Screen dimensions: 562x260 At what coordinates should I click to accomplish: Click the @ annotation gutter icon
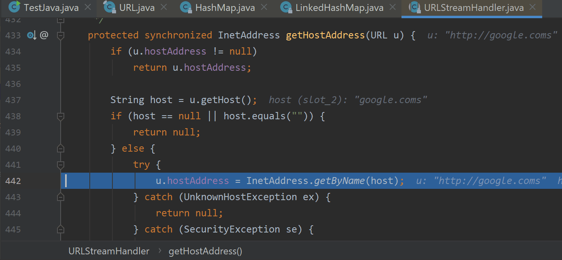pyautogui.click(x=44, y=36)
